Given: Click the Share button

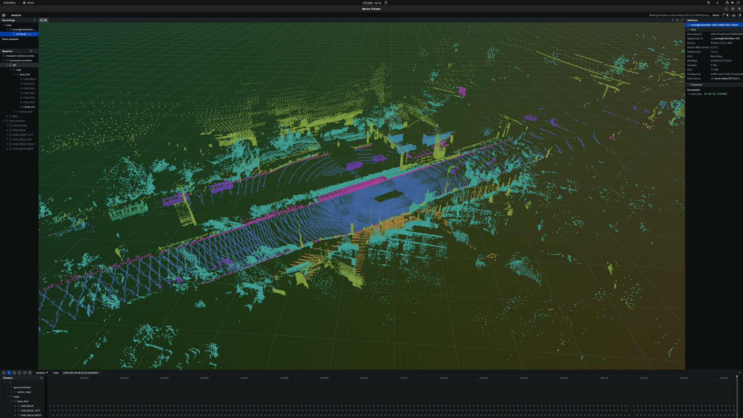Looking at the screenshot, I should tap(716, 15).
